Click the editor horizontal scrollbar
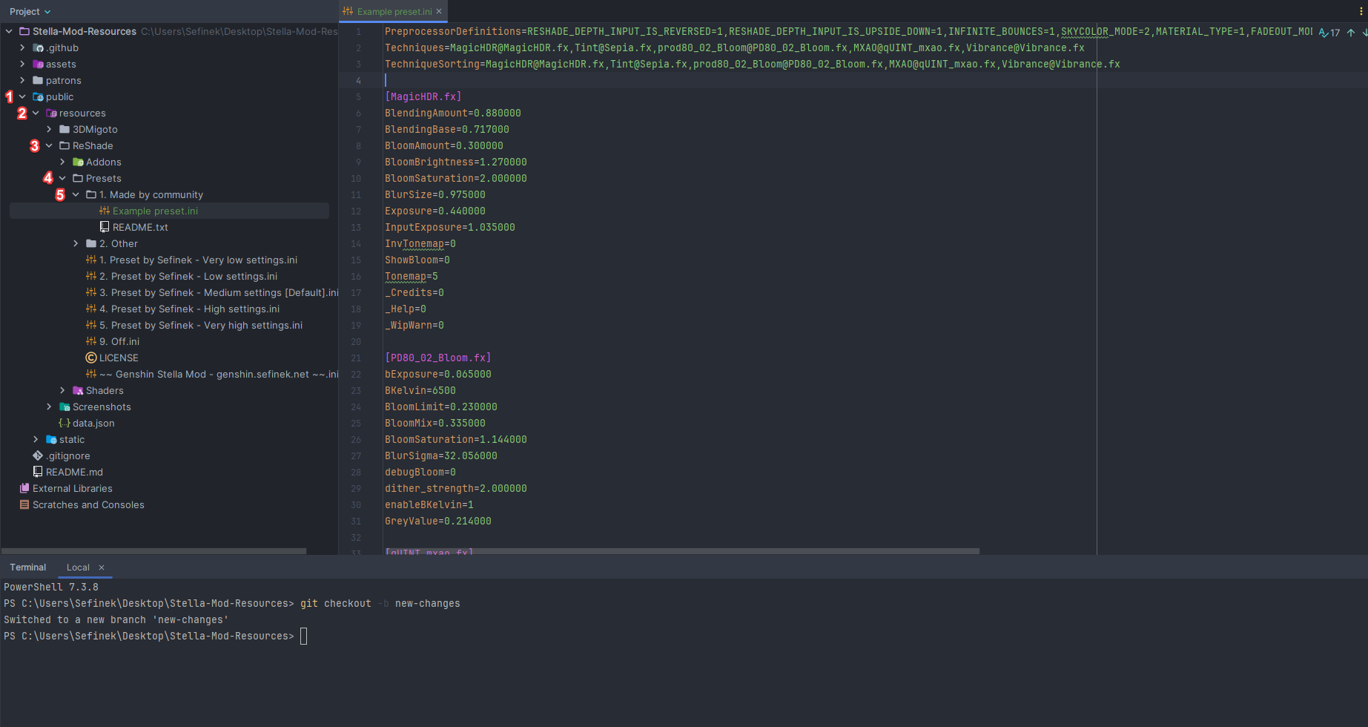The height and width of the screenshot is (727, 1368). coord(681,551)
